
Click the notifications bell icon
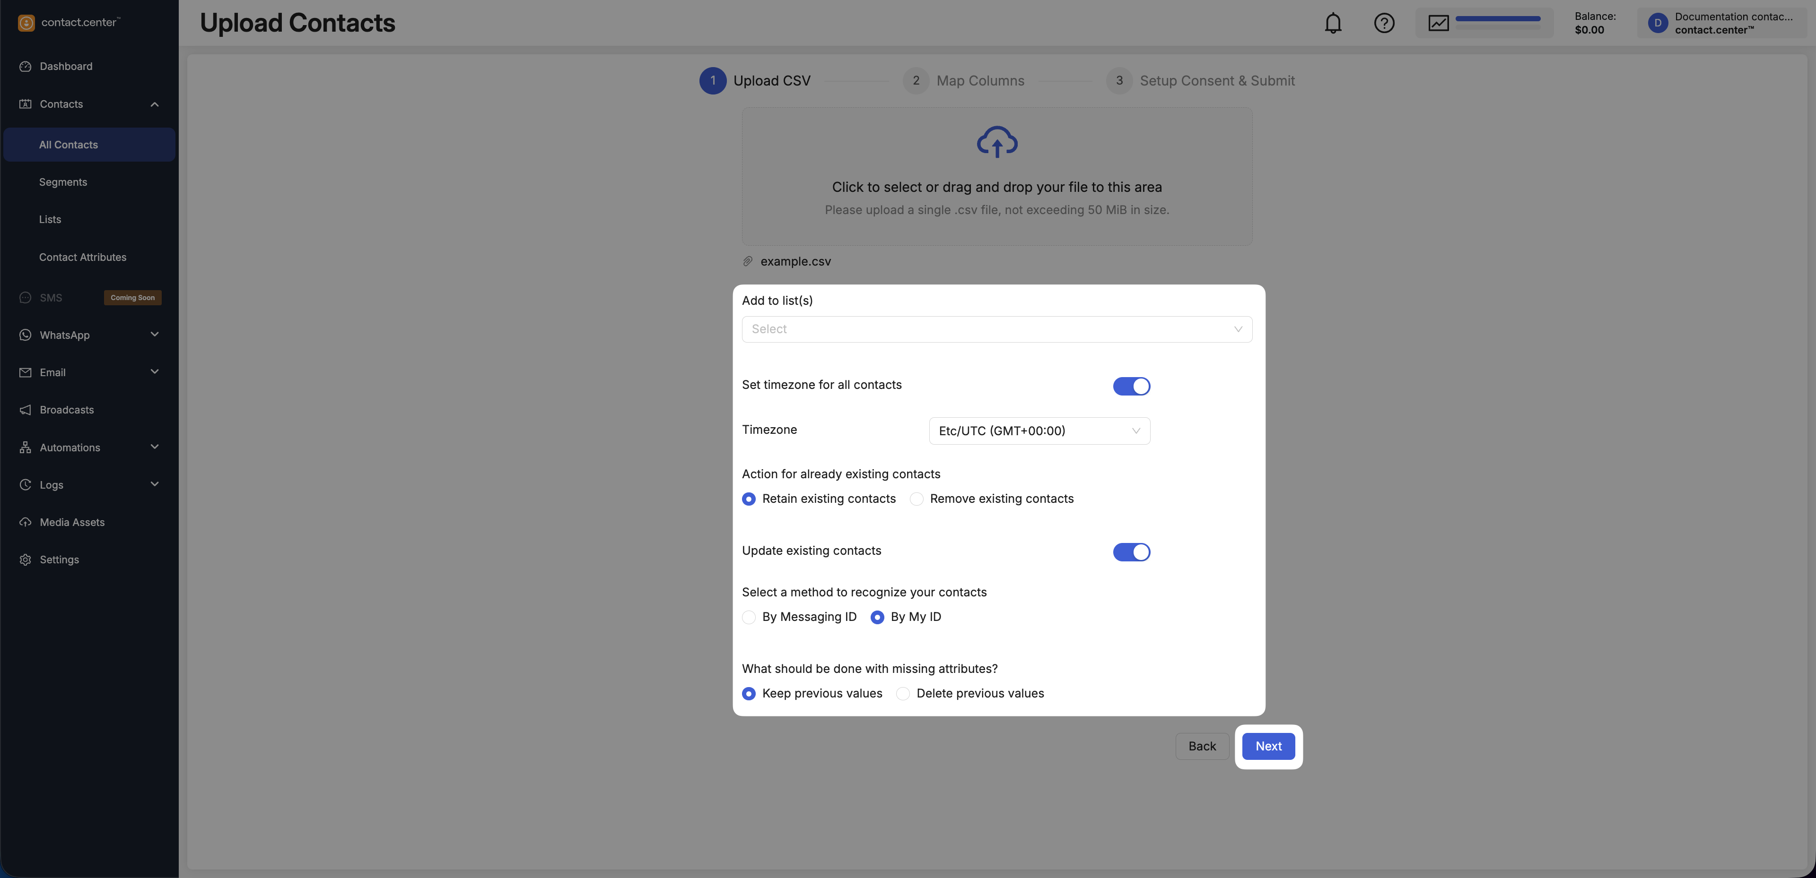1332,23
